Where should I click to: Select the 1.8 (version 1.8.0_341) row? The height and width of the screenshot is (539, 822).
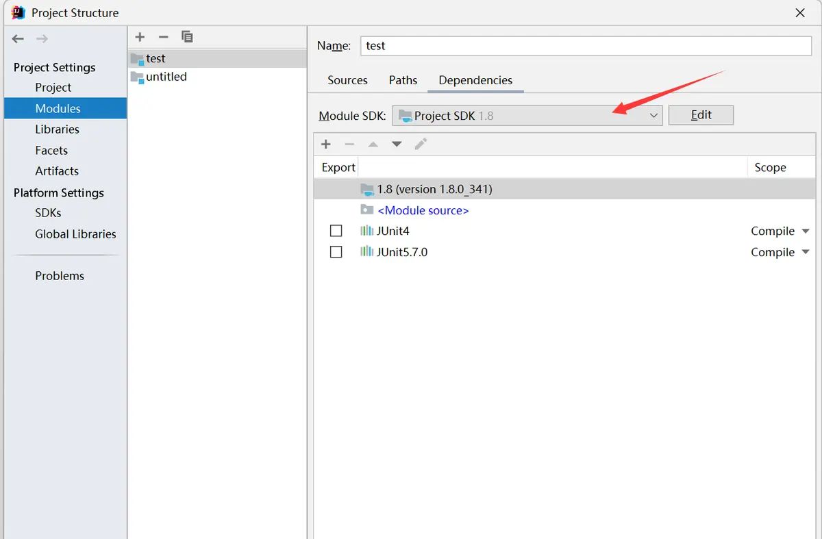(564, 189)
